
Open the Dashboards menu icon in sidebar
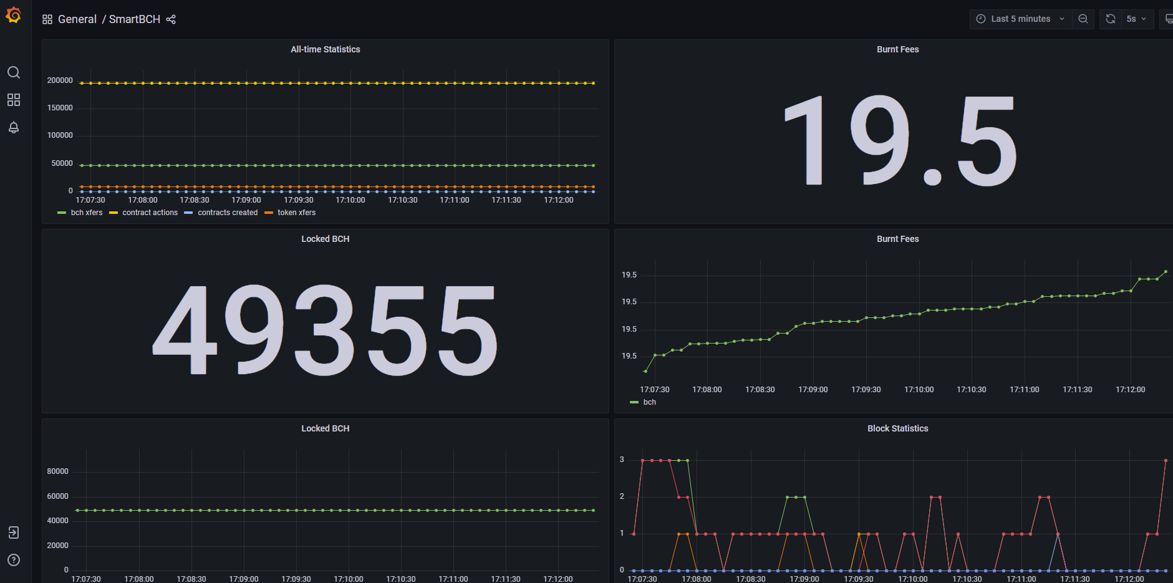point(13,100)
